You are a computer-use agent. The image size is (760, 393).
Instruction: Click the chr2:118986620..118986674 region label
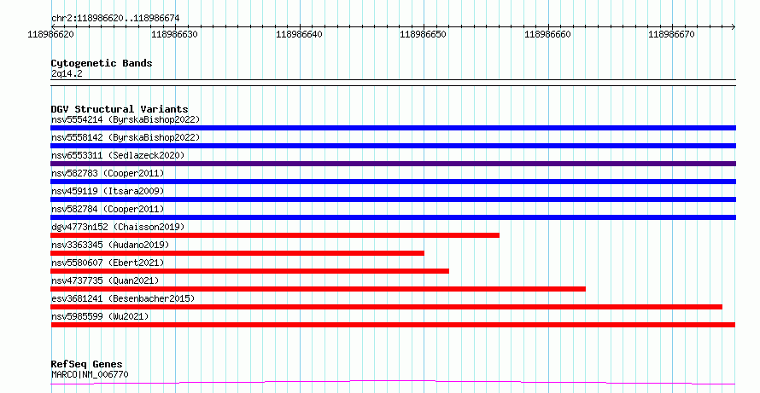pyautogui.click(x=115, y=19)
